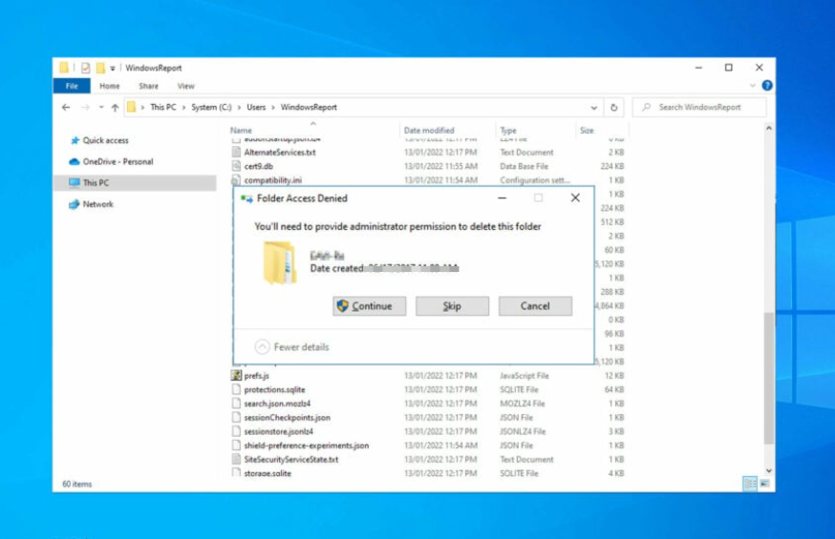Image resolution: width=835 pixels, height=539 pixels.
Task: Select the compatibility.ini file
Action: click(272, 180)
